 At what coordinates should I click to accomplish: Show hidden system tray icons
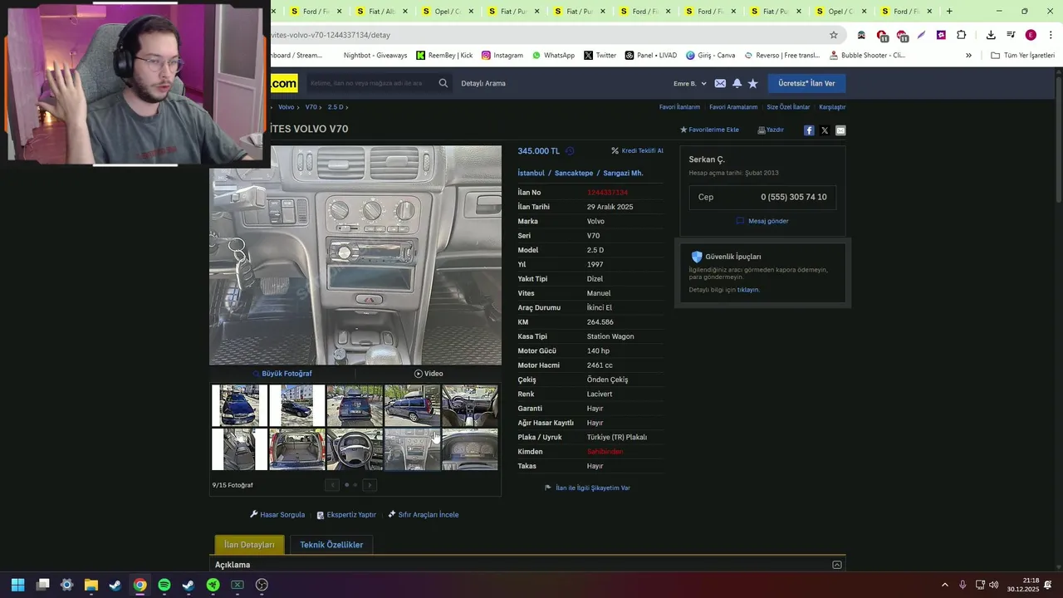pos(944,585)
